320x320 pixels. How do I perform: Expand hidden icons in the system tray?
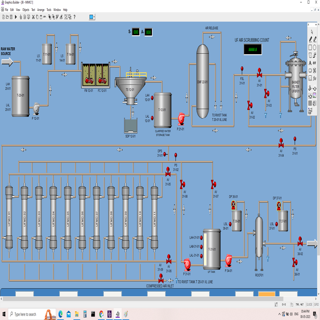pos(279,314)
